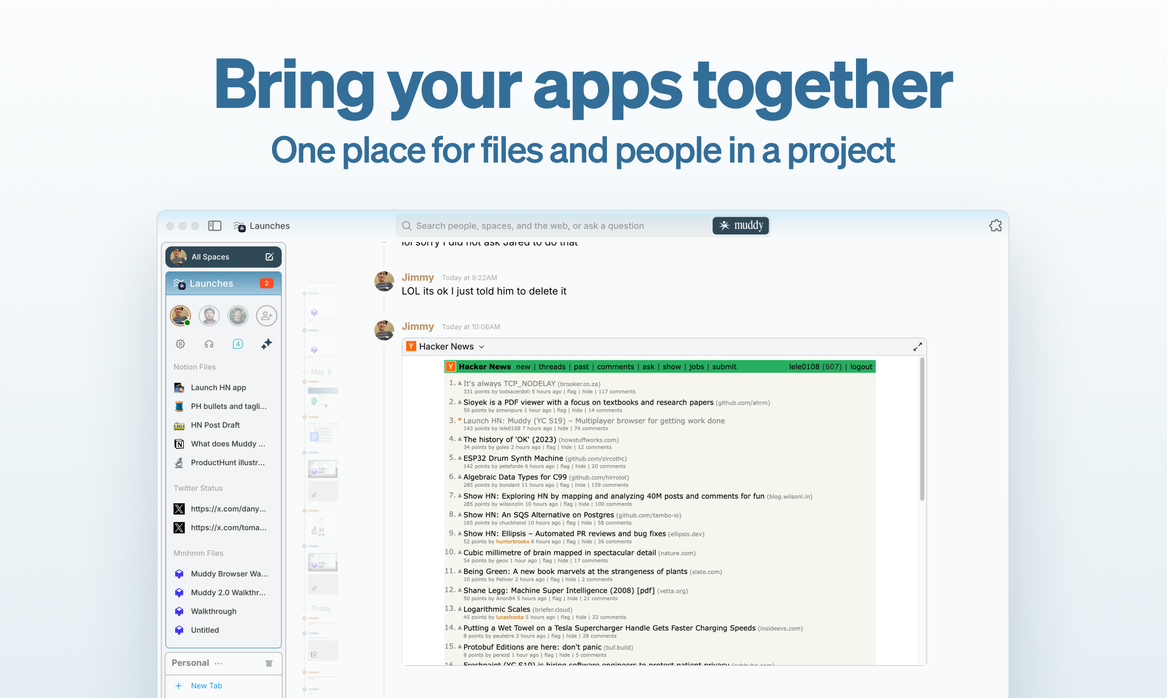Viewport: 1167px width, 698px height.
Task: Click the trash icon beside Personal
Action: point(269,663)
